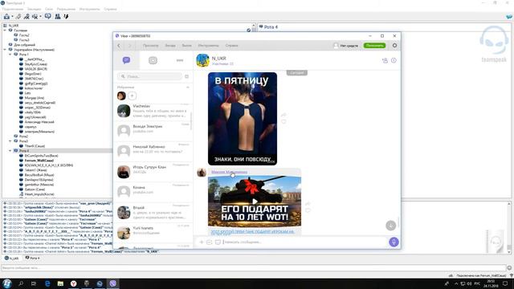This screenshot has width=514, height=289.
Task: Click green Пополнить button in Viber
Action: [x=374, y=46]
